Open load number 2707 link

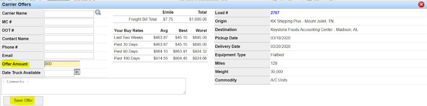(275, 13)
